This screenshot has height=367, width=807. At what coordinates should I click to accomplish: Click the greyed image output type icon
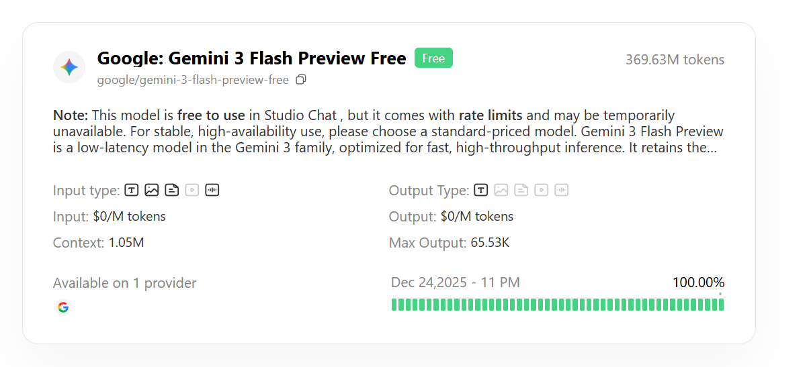click(501, 191)
